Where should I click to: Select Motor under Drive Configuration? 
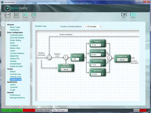[x=12, y=43]
